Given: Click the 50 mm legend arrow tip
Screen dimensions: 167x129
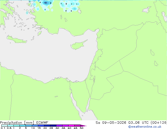Looking at the screenshot, I should (84, 126).
